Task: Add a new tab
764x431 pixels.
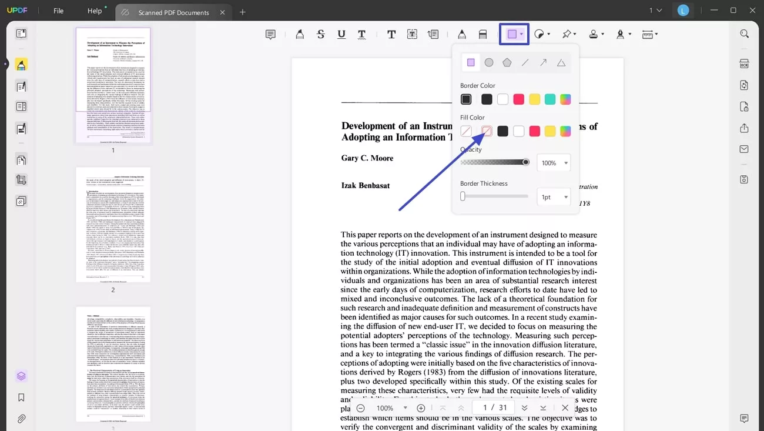Action: tap(243, 12)
